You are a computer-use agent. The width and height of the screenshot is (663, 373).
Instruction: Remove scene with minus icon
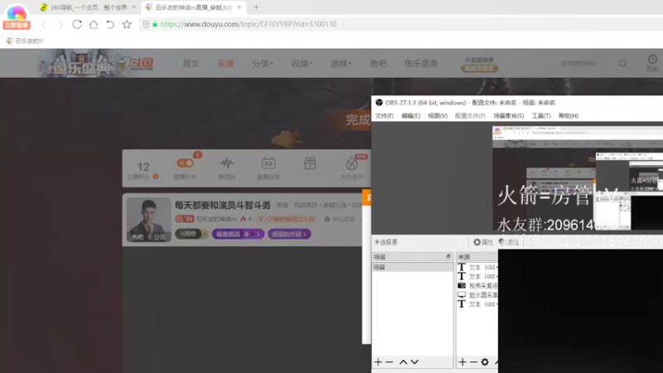[390, 362]
